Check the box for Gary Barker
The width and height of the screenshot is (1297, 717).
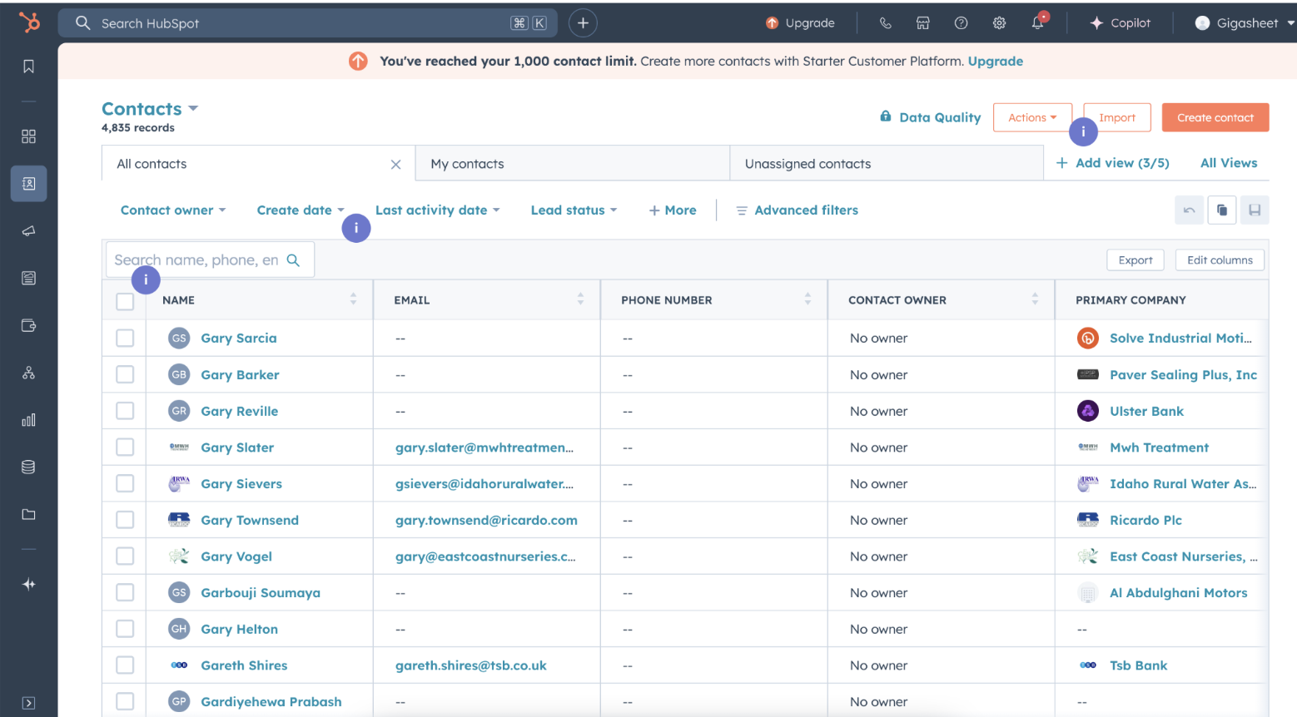(x=125, y=374)
